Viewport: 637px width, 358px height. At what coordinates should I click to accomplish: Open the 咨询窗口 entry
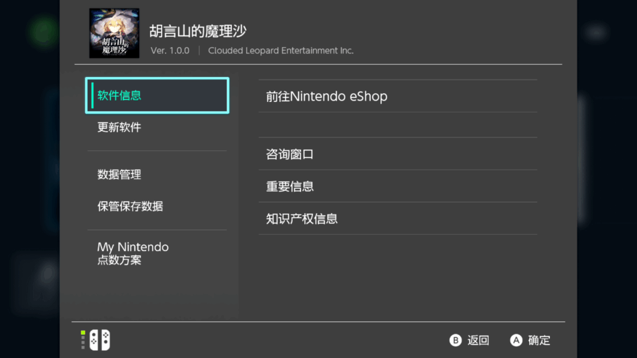(398, 154)
